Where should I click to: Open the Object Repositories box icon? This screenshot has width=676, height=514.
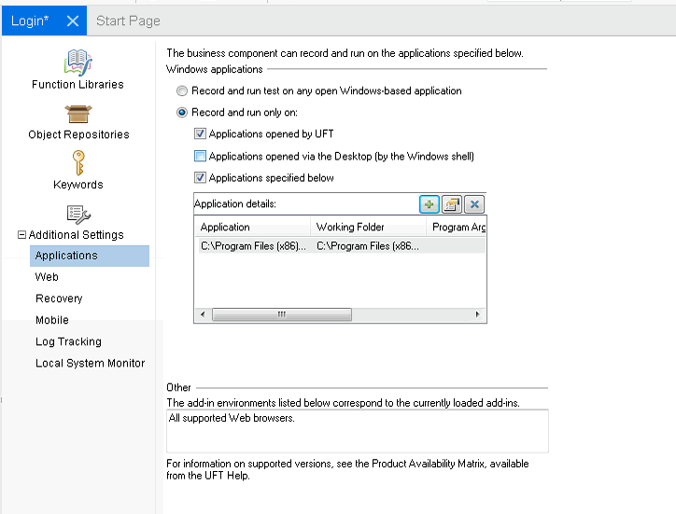(78, 113)
